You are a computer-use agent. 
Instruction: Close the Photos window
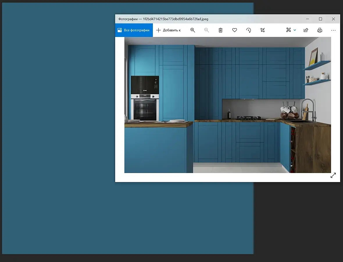click(333, 19)
